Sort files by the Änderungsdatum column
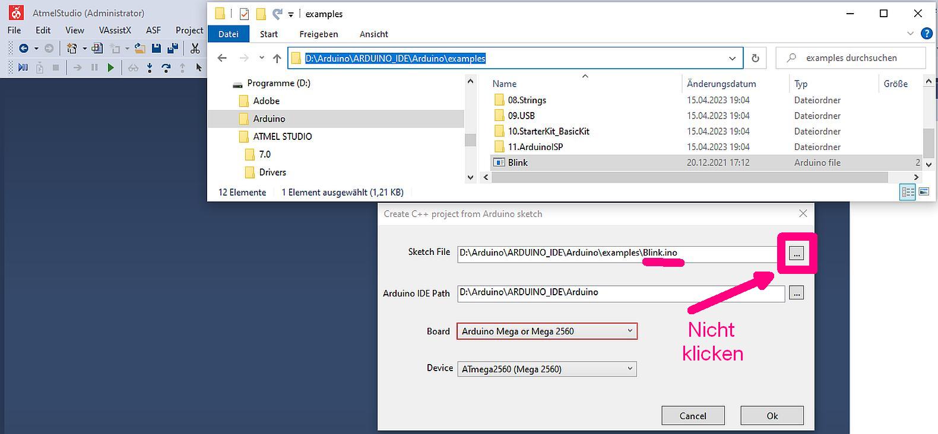 point(721,84)
